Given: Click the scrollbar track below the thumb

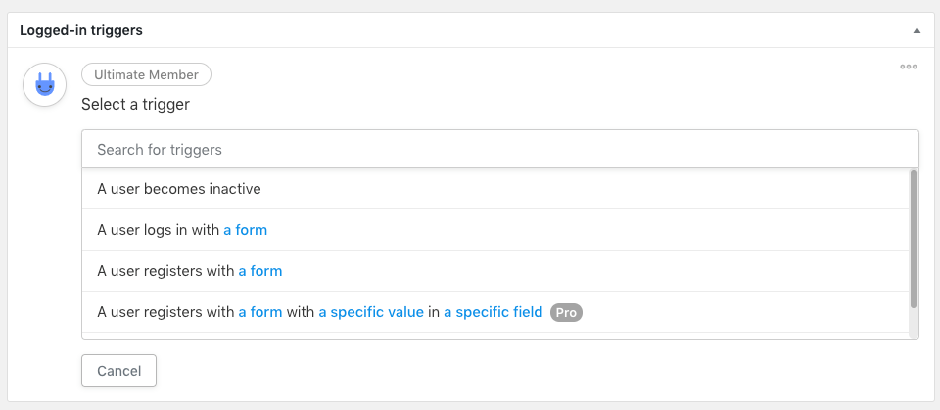Looking at the screenshot, I should pos(914,324).
